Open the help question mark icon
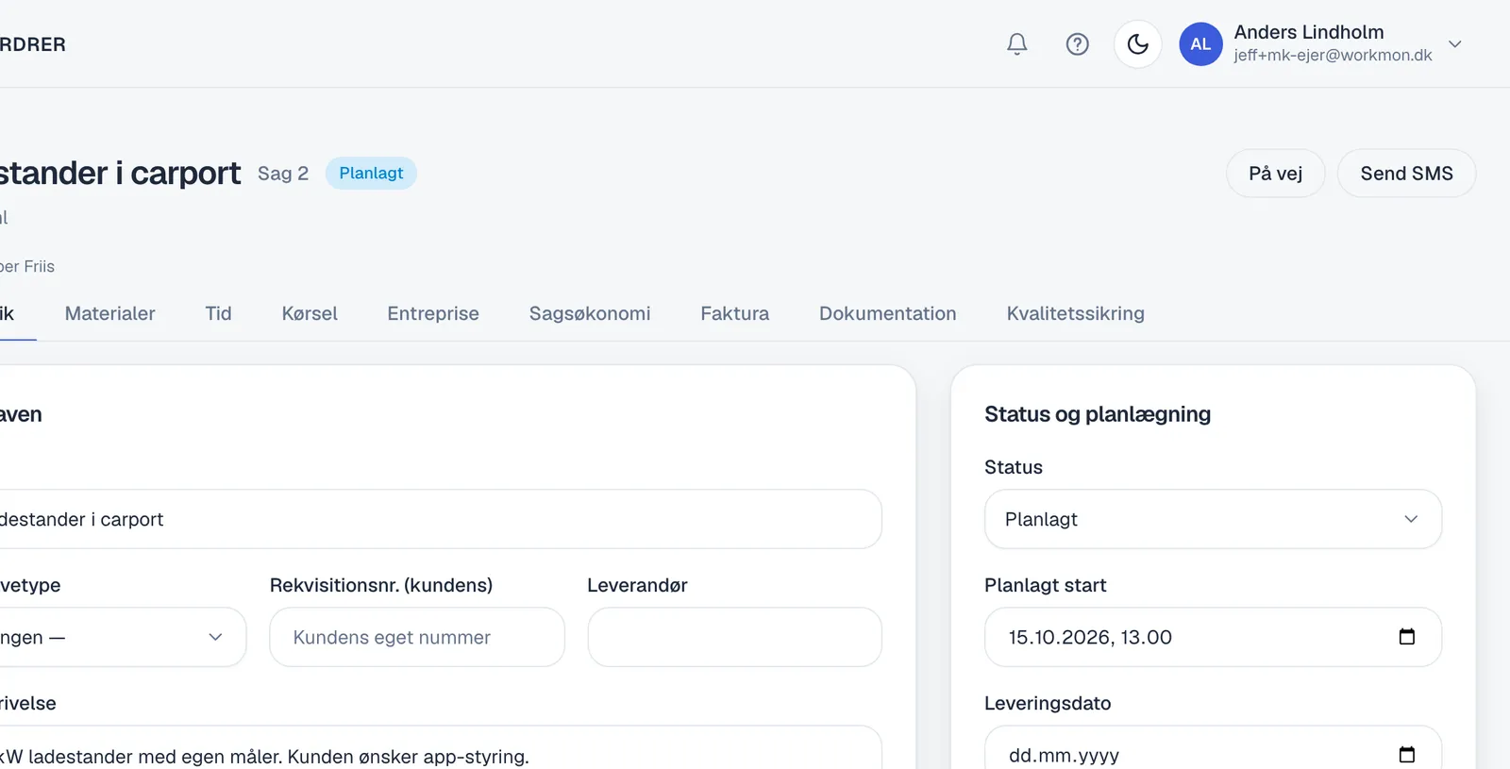Viewport: 1510px width, 769px height. click(1077, 44)
